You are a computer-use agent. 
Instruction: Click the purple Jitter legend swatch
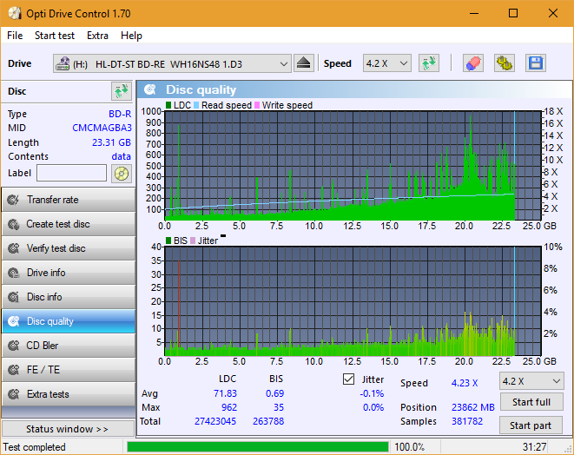[x=193, y=241]
